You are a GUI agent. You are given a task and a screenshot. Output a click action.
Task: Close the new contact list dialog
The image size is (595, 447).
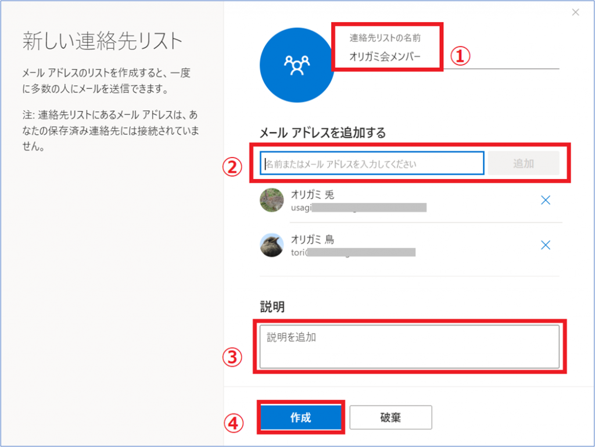click(x=575, y=12)
